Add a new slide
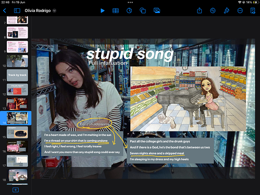 point(16,190)
